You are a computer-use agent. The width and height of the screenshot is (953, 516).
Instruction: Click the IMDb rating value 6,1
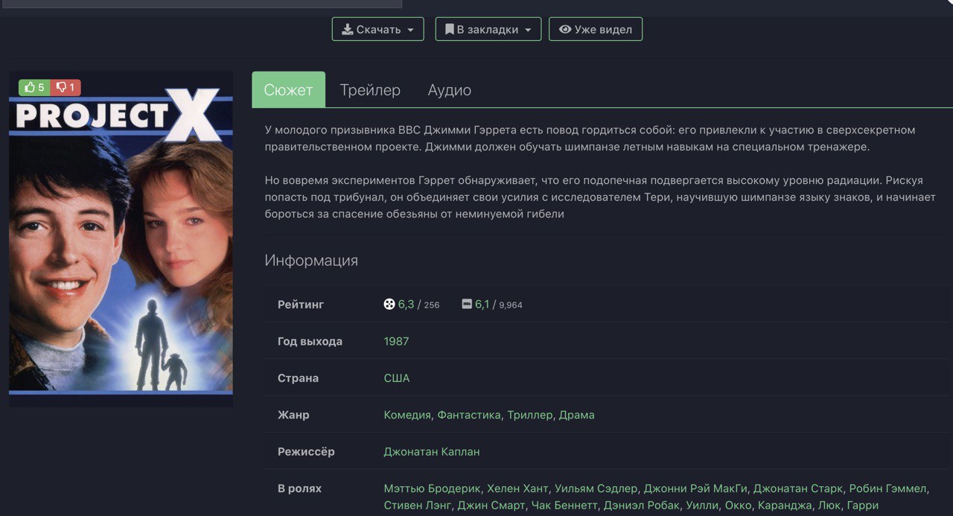pyautogui.click(x=482, y=304)
